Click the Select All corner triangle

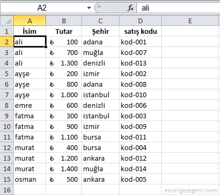pyautogui.click(x=7, y=21)
